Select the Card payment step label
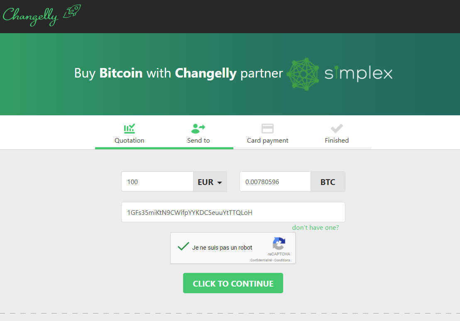This screenshot has width=460, height=321. point(267,141)
